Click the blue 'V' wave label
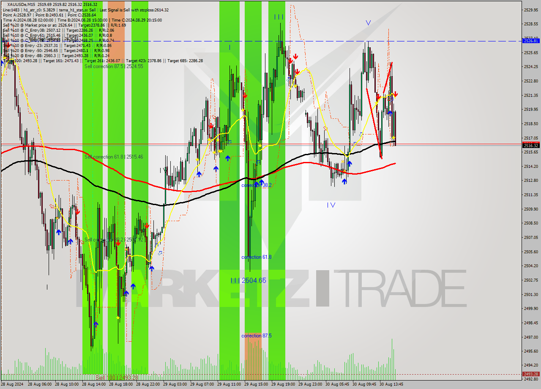541x389 pixels. 368,23
